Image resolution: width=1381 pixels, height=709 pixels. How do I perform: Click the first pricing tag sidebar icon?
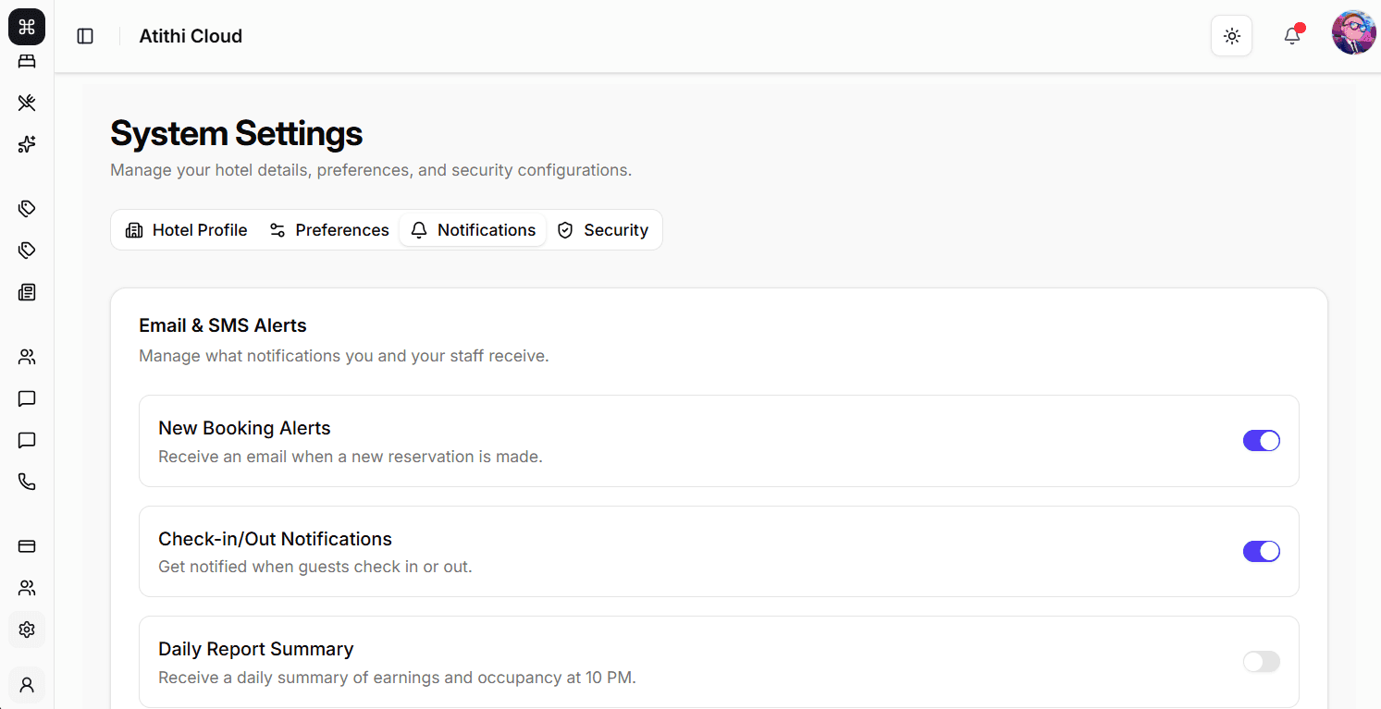pos(26,208)
